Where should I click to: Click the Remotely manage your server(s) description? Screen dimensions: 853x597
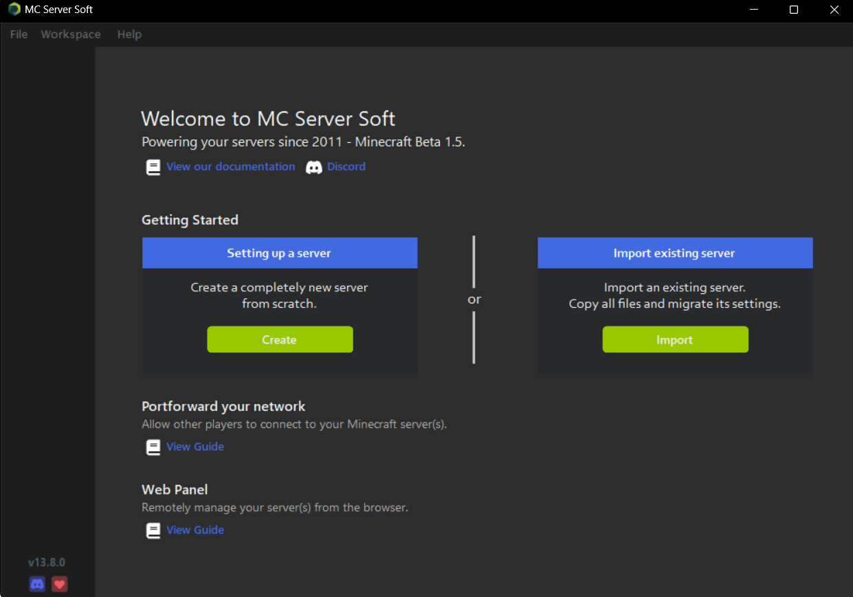275,508
